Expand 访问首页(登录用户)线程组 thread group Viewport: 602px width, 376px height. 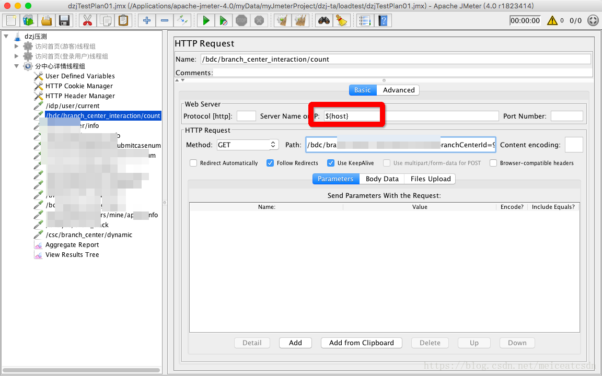pyautogui.click(x=16, y=56)
